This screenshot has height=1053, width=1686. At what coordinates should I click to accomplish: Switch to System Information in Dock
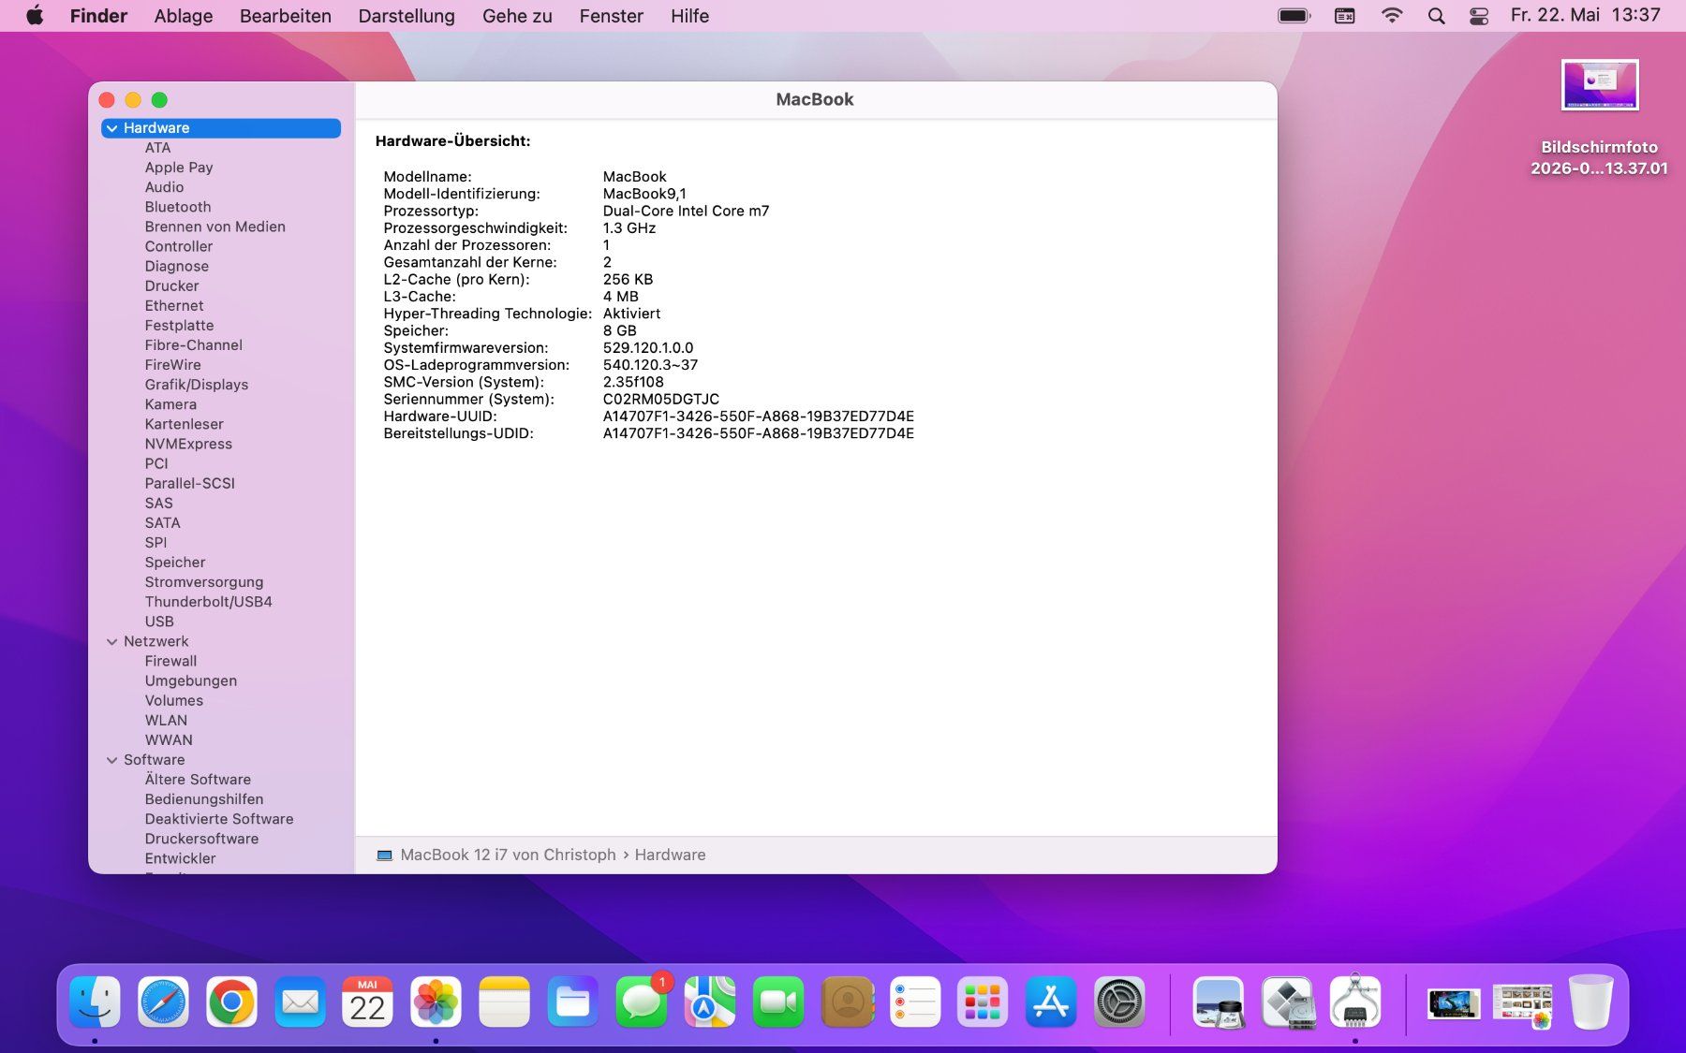1355,1002
